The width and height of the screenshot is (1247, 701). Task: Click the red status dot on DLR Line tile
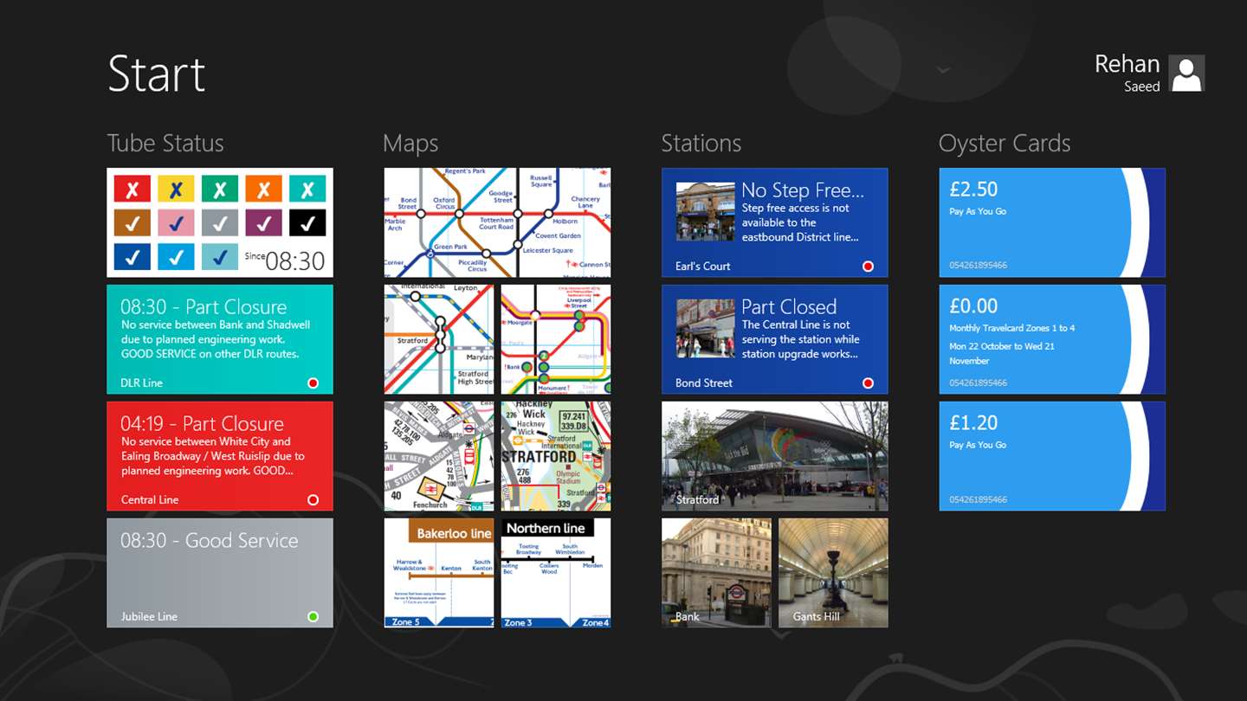pos(313,383)
